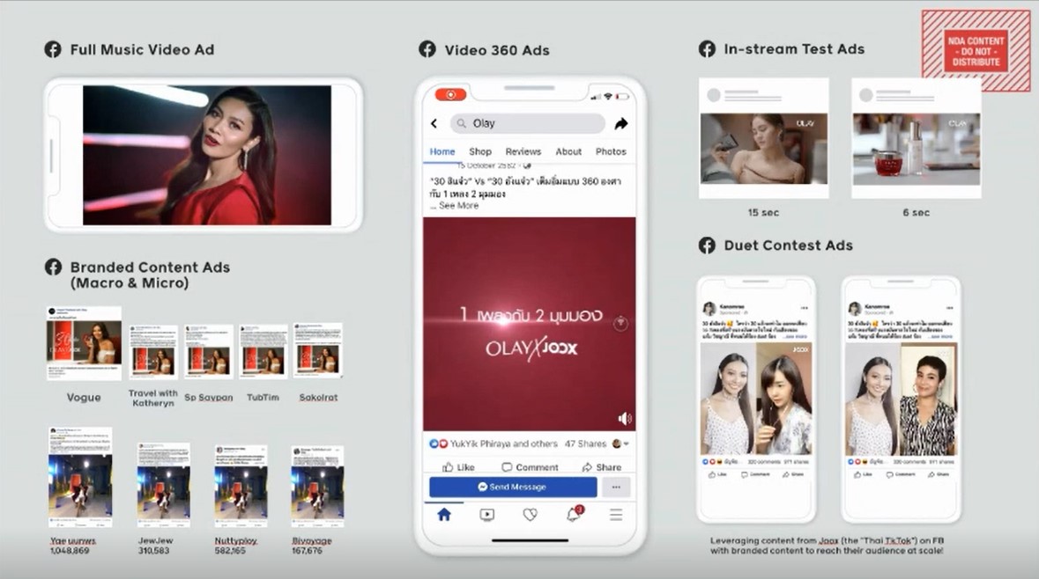This screenshot has height=579, width=1039.
Task: Click the Olay search field
Action: tap(528, 123)
